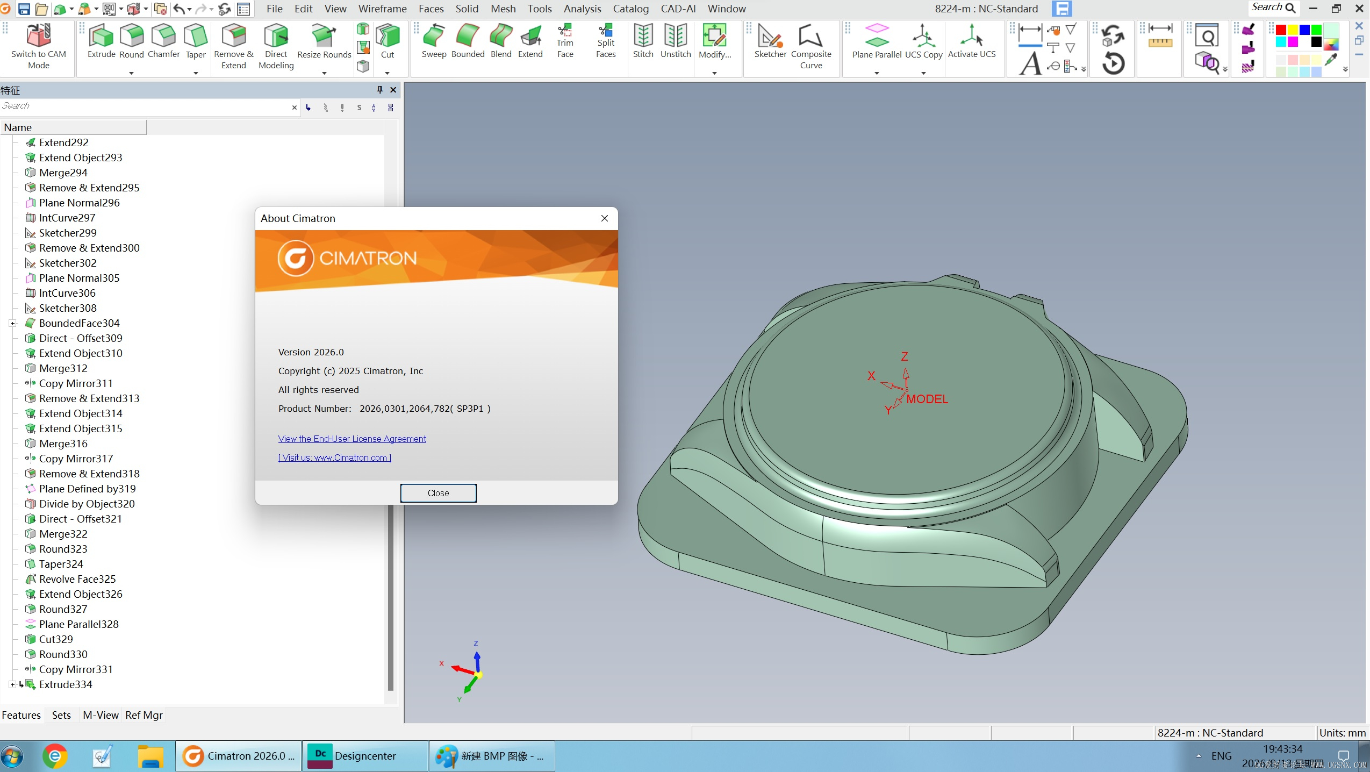The width and height of the screenshot is (1370, 772).
Task: Open the Cut tool dropdown arrow
Action: coord(387,73)
